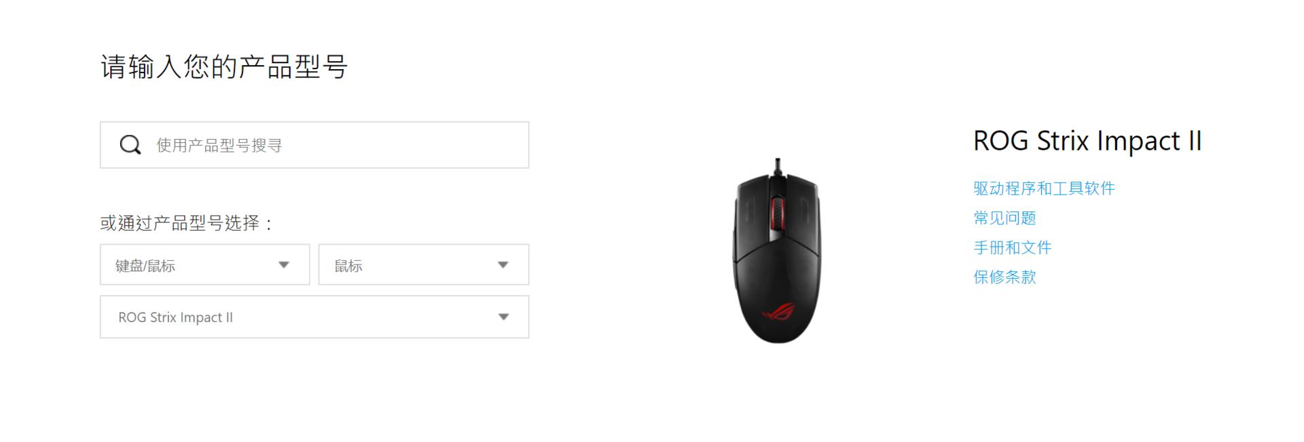Screen dimensions: 1304x442
Task: Click the red ROG logo on the mouse
Action: click(778, 312)
